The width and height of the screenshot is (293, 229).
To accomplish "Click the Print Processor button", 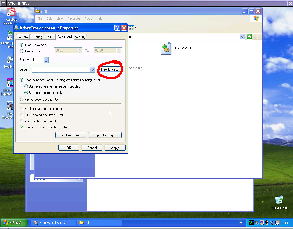I will coord(71,135).
